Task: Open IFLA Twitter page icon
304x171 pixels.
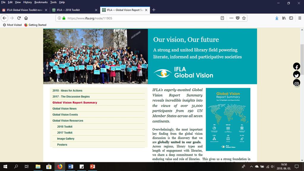Action: [297, 75]
